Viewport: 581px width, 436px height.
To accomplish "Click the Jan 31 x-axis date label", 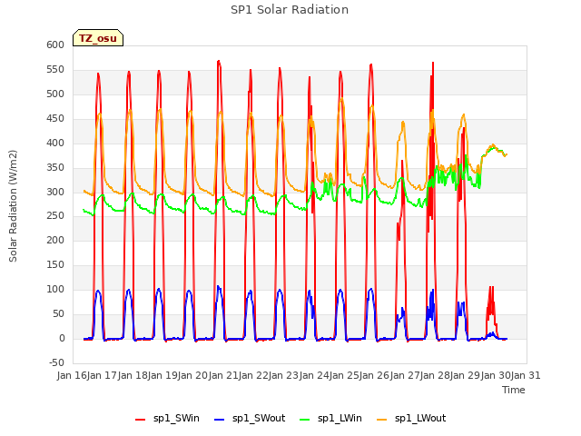I will 526,375.
